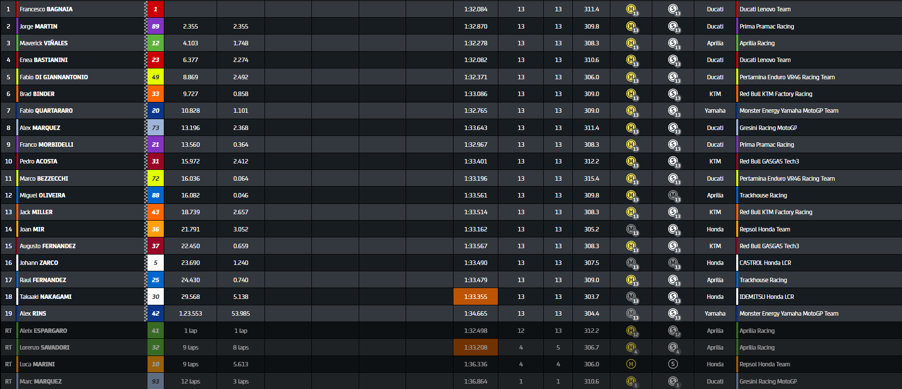Image resolution: width=902 pixels, height=389 pixels.
Task: Click the 12 laps gap for Marc Marquez
Action: [190, 382]
